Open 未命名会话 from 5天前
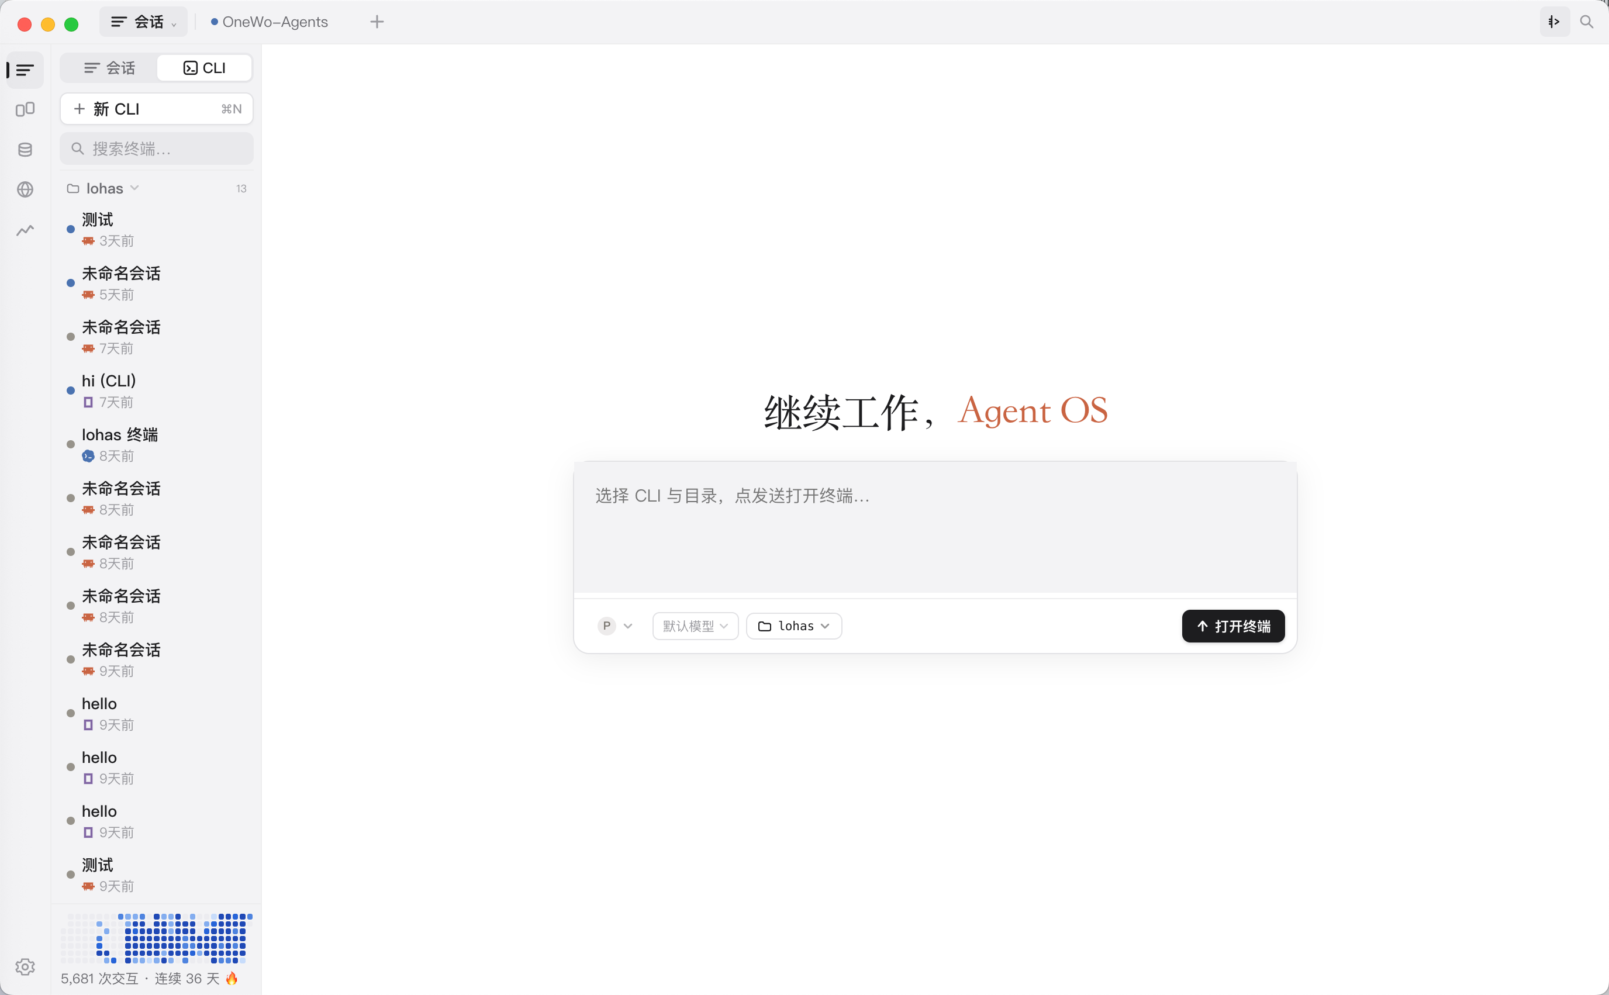 pyautogui.click(x=157, y=284)
